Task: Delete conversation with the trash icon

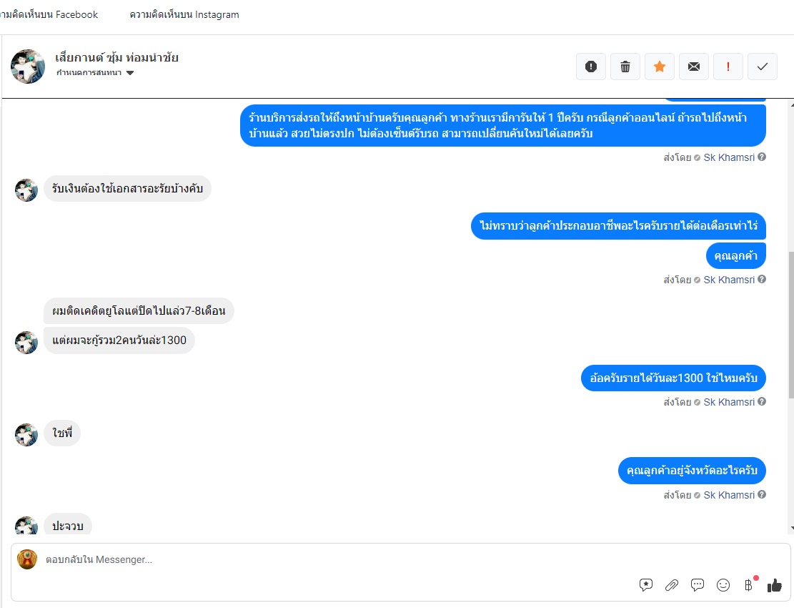Action: pyautogui.click(x=625, y=67)
